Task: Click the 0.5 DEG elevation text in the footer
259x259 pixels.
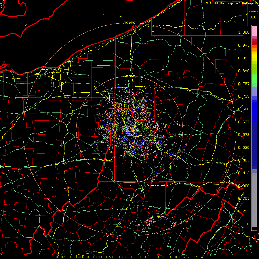Action: (x=139, y=257)
